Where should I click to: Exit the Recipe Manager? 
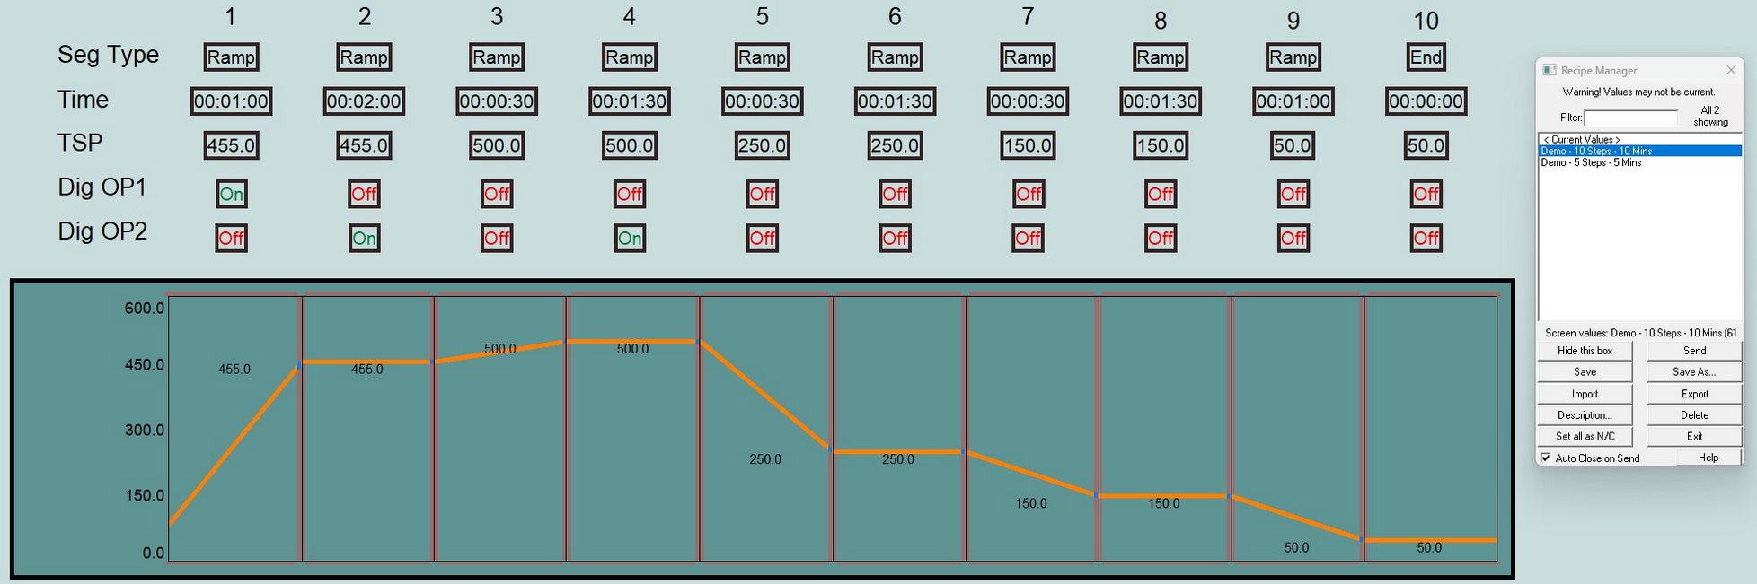[x=1694, y=437]
